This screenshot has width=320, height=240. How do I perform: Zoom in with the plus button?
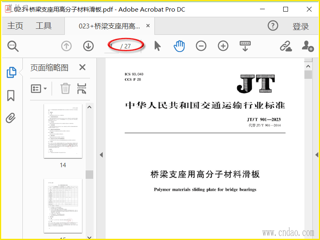[x=223, y=46]
